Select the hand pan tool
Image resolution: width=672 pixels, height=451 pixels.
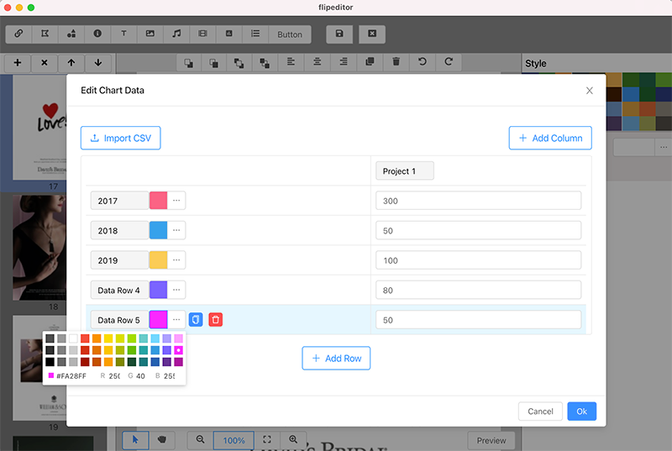(162, 440)
